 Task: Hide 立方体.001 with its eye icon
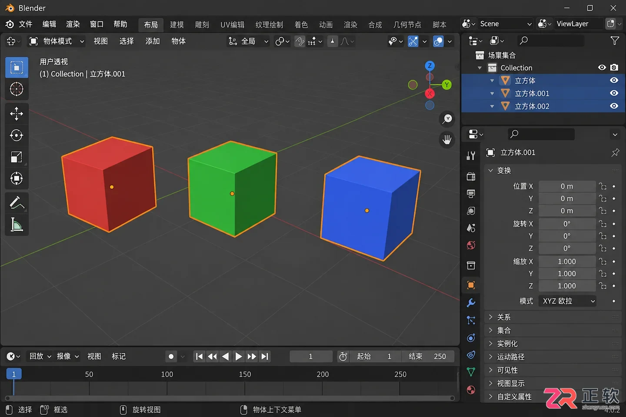[614, 93]
